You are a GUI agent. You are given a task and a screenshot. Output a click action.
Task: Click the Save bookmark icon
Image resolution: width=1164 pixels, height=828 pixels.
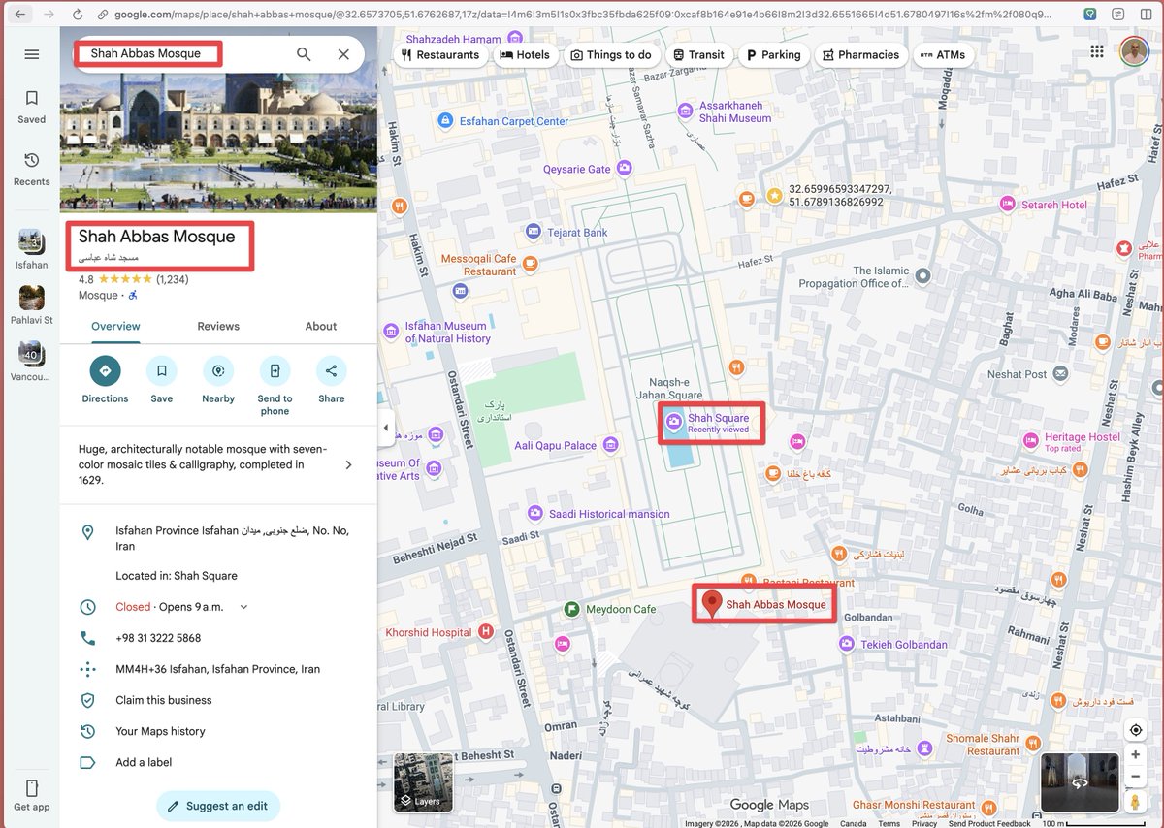[x=161, y=370]
